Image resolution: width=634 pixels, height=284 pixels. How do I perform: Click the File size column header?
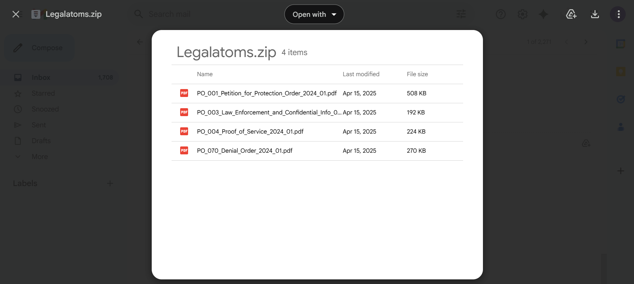click(x=417, y=74)
